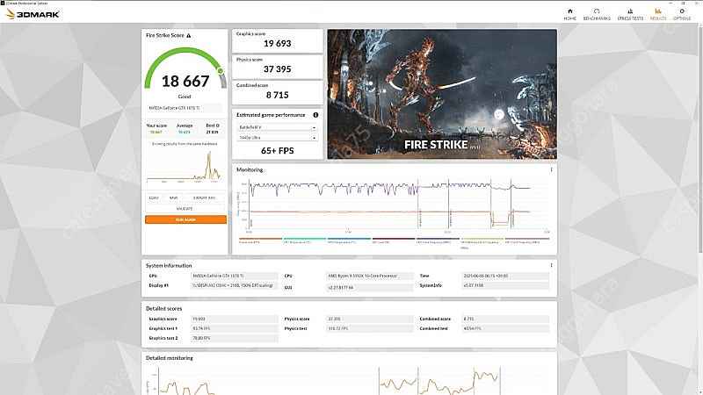Click the Average score value
The height and width of the screenshot is (395, 703).
(x=185, y=133)
